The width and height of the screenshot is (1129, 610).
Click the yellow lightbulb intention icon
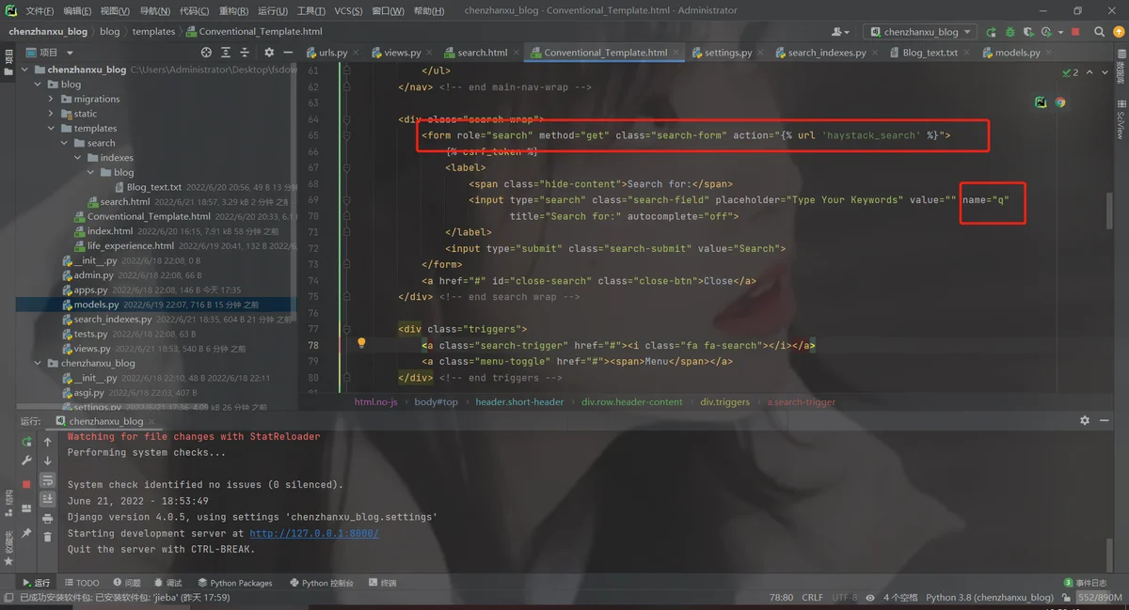click(361, 344)
